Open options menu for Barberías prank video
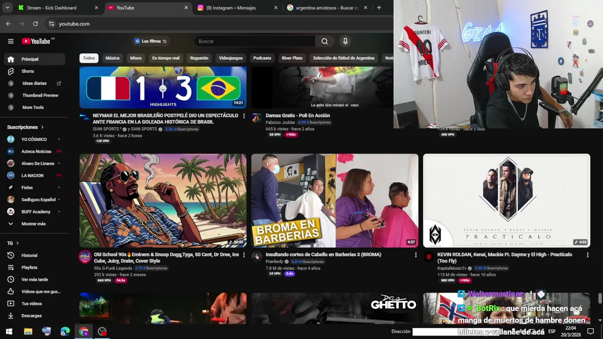The height and width of the screenshot is (339, 603). (x=416, y=255)
